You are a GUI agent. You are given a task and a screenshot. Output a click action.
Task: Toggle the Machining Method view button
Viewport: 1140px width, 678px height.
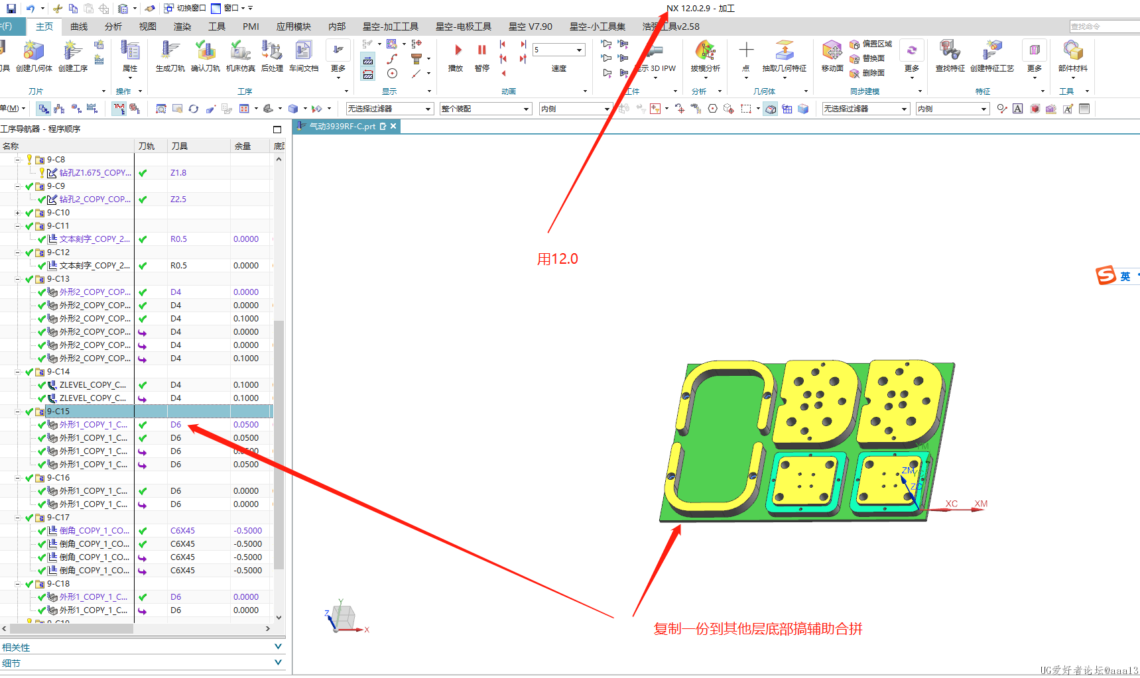[92, 109]
